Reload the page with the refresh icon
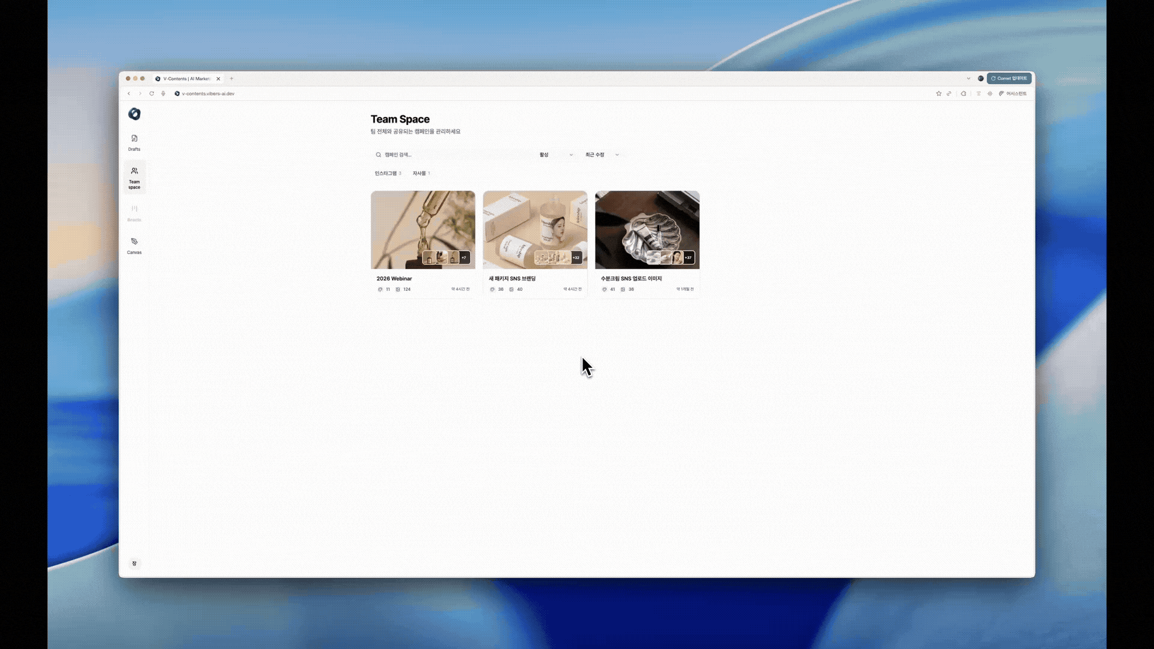1154x649 pixels. click(151, 94)
